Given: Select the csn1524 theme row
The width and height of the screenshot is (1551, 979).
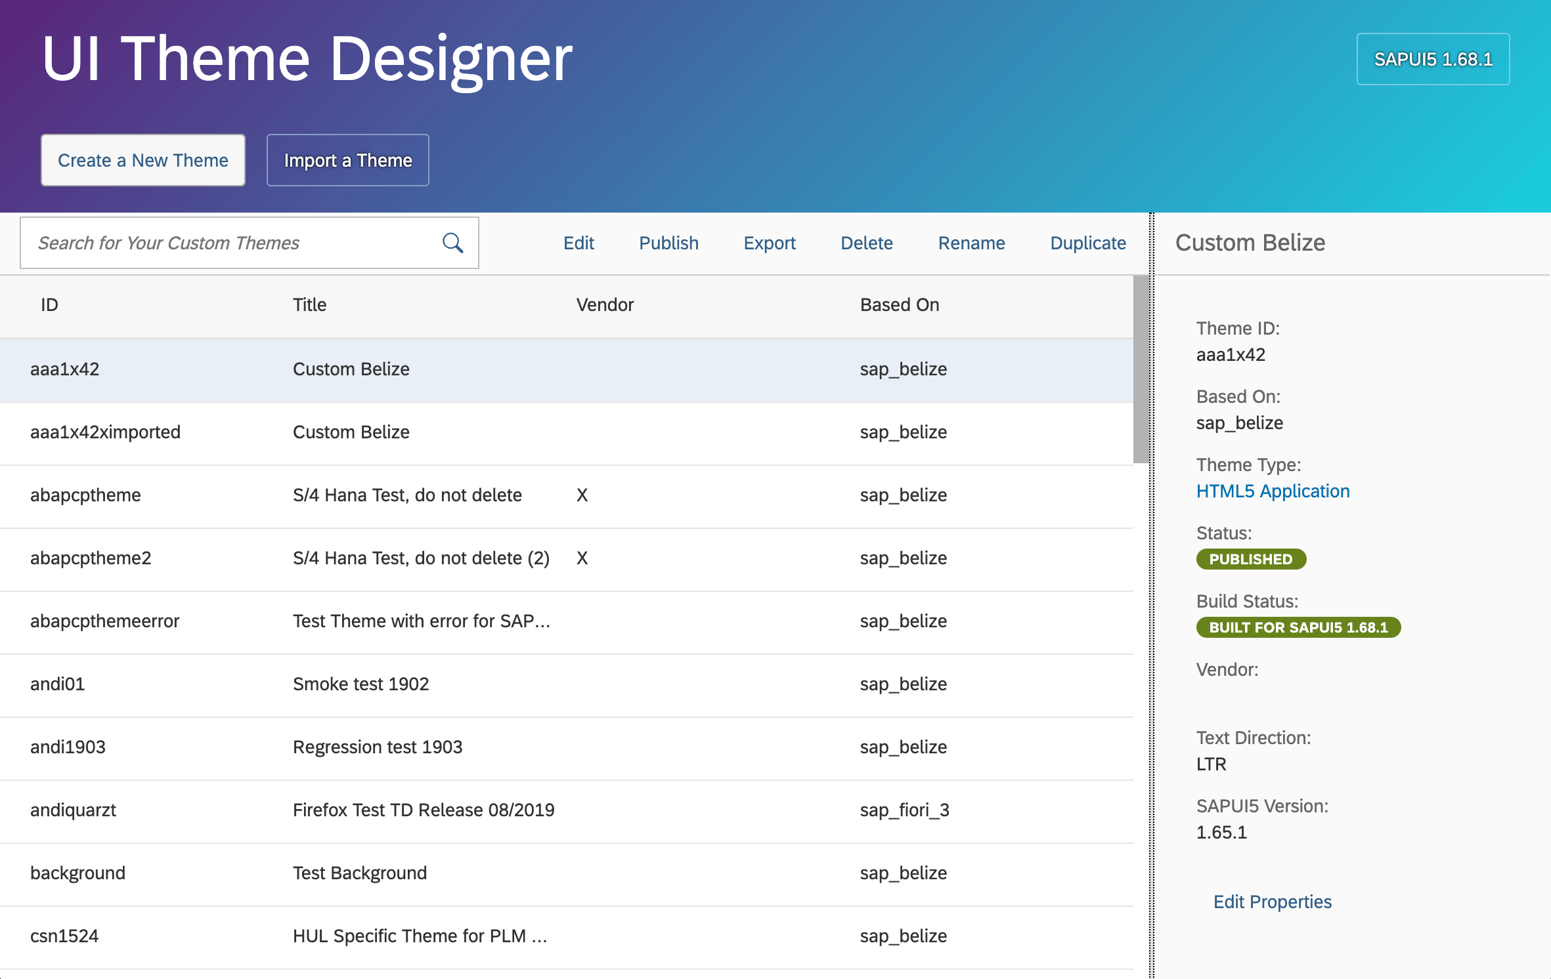Looking at the screenshot, I should pos(567,936).
